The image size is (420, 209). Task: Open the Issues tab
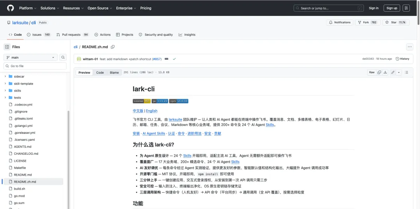pos(39,35)
